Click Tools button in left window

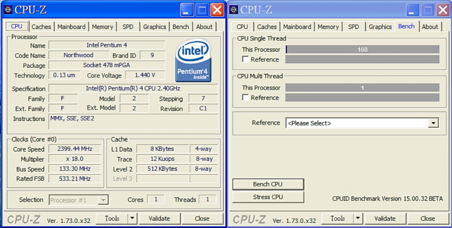pyautogui.click(x=112, y=219)
